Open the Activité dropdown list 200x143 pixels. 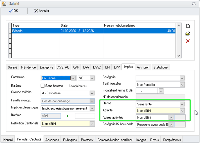tap(182, 111)
